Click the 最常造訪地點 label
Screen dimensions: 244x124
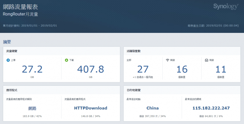pos(134,99)
